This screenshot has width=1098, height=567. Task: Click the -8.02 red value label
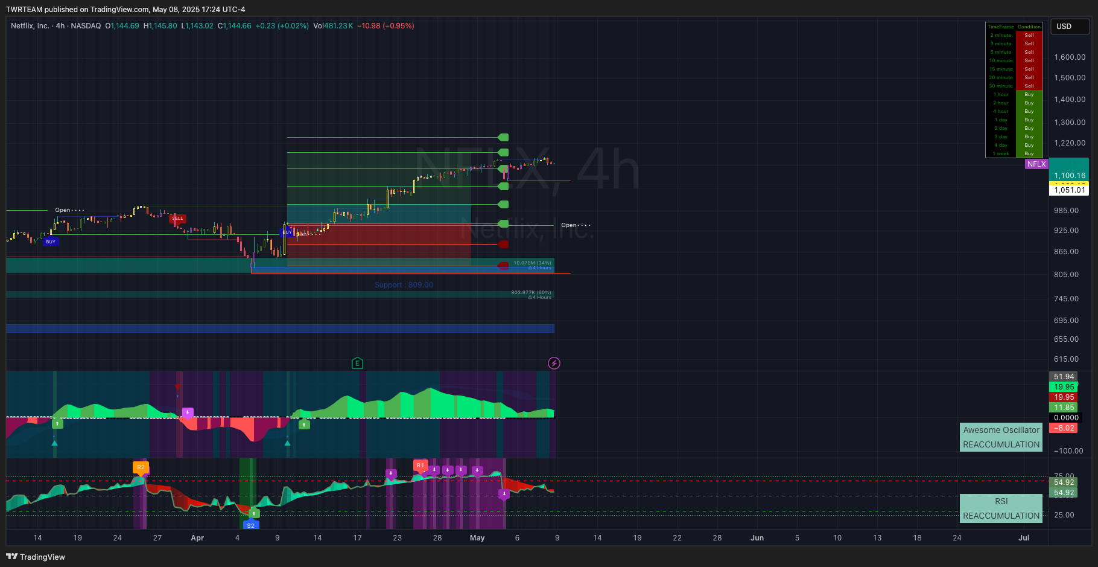click(1064, 428)
